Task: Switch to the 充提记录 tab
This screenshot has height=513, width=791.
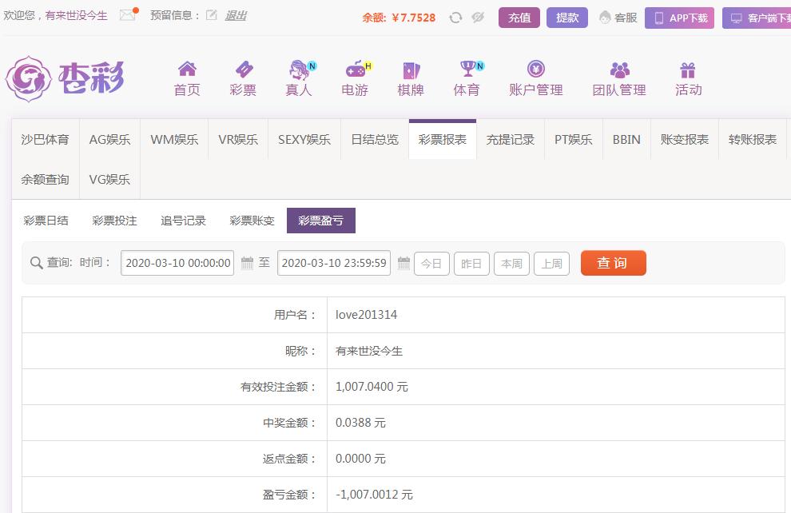Action: (x=511, y=139)
